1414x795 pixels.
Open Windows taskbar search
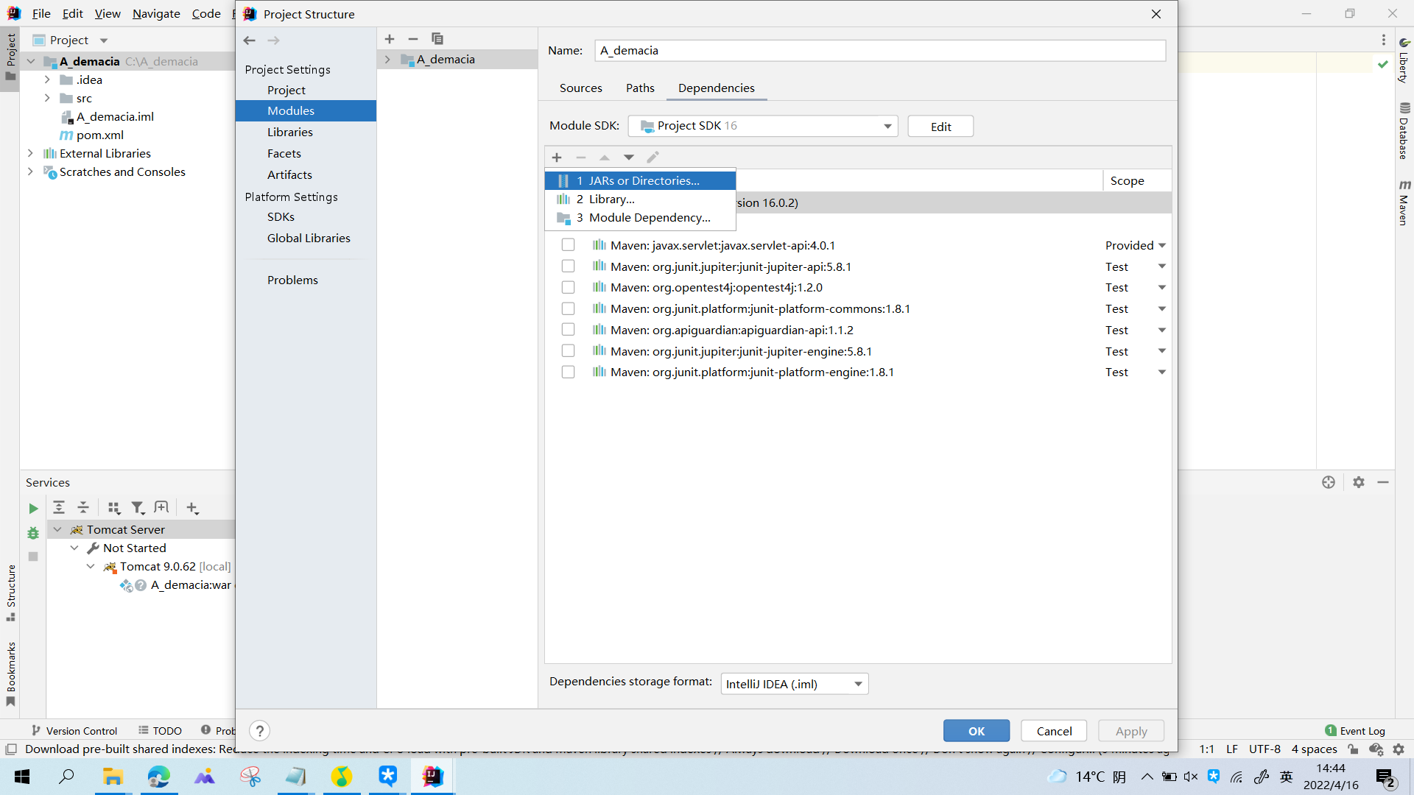66,776
